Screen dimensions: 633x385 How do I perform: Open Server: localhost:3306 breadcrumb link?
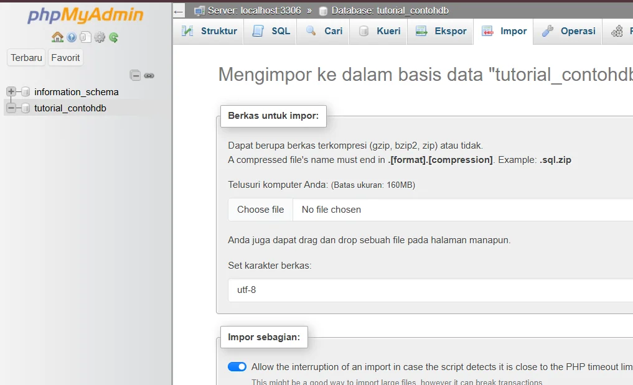[x=255, y=11]
